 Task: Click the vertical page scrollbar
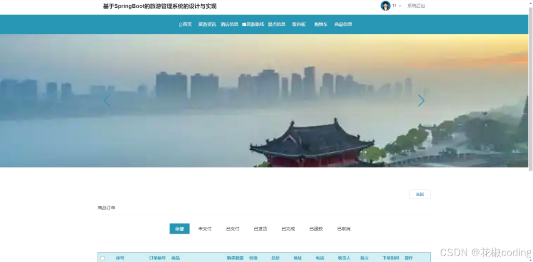[x=530, y=88]
